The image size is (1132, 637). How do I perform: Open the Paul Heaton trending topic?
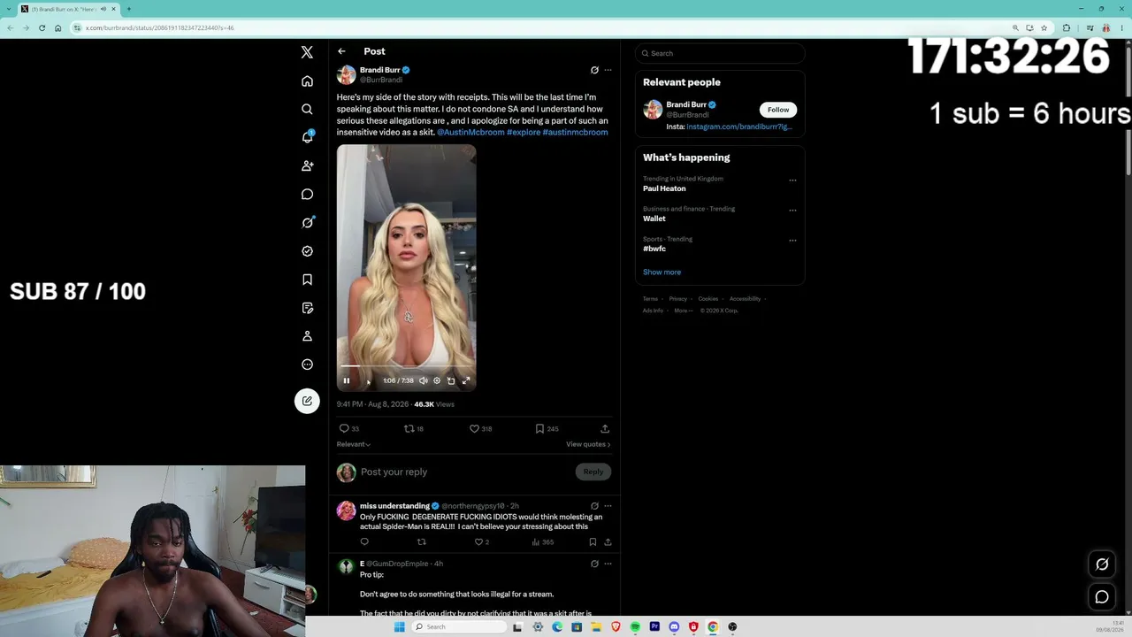[x=664, y=188]
